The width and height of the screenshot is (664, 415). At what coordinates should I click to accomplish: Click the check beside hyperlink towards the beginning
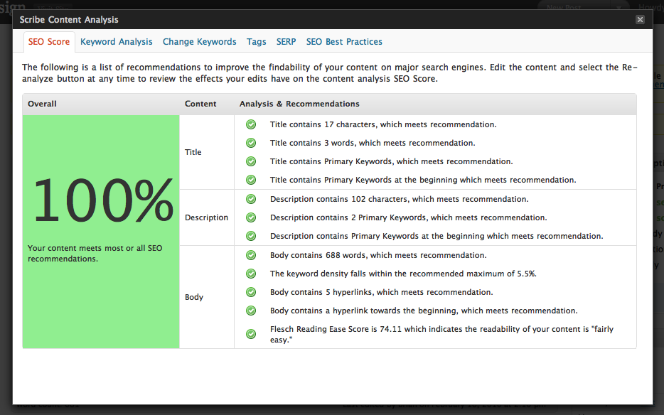(251, 311)
